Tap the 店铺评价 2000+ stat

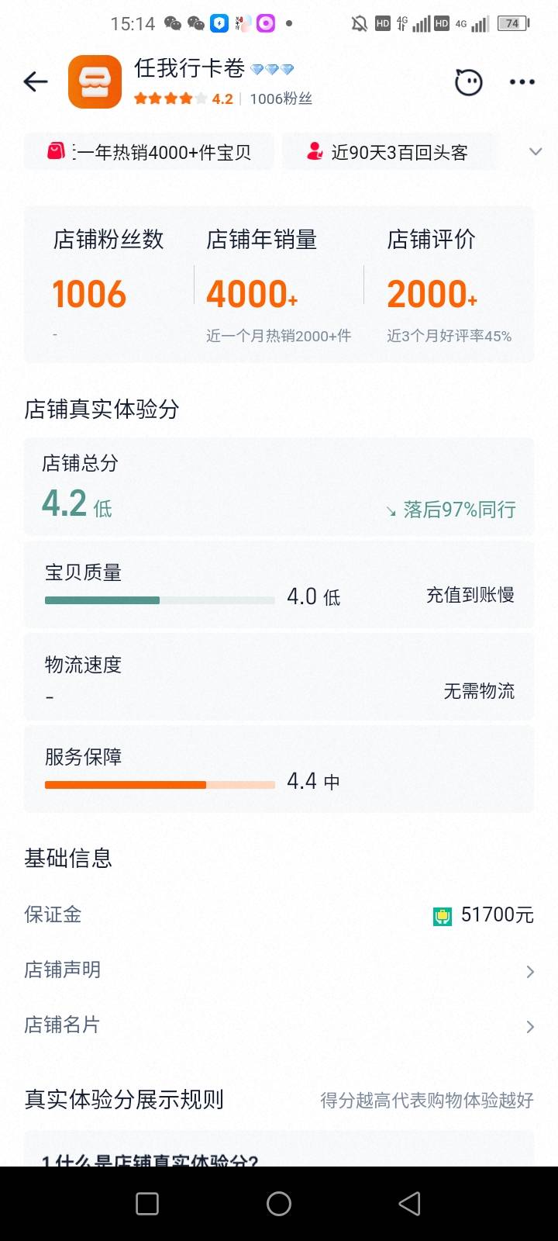[432, 294]
